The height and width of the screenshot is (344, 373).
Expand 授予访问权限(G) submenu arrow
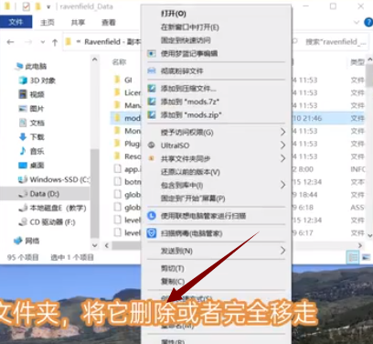tap(282, 132)
